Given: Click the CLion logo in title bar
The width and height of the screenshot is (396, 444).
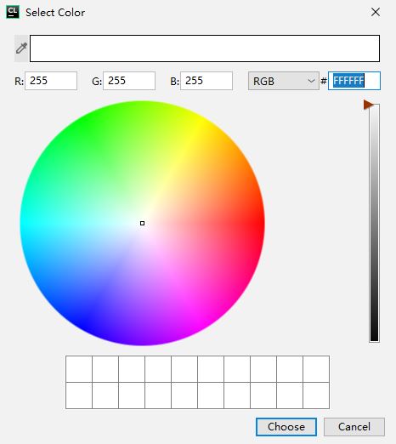Looking at the screenshot, I should pos(13,12).
